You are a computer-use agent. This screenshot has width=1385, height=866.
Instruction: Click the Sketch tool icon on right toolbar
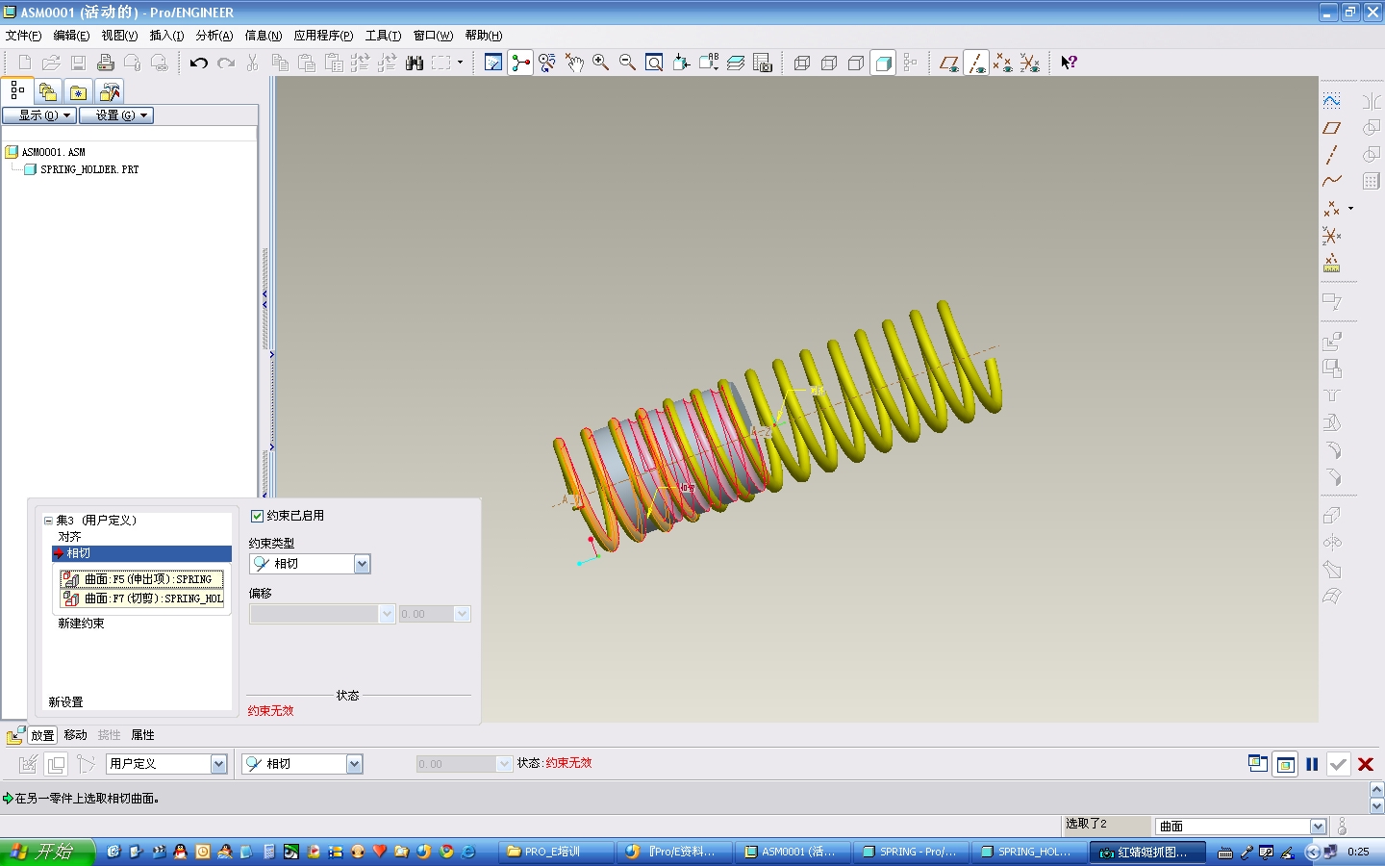[x=1332, y=101]
